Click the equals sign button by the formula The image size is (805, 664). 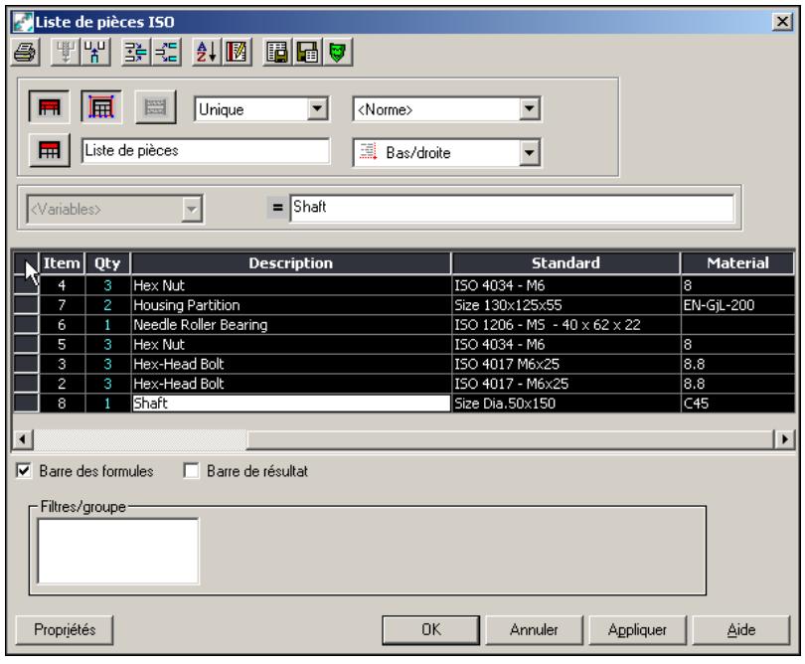[277, 208]
